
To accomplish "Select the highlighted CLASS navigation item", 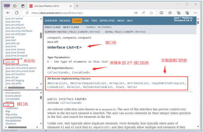I will pyautogui.click(x=77, y=21).
